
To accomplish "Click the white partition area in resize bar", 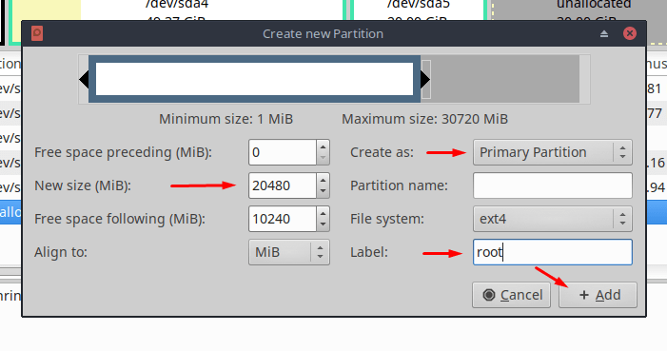I will click(x=254, y=79).
